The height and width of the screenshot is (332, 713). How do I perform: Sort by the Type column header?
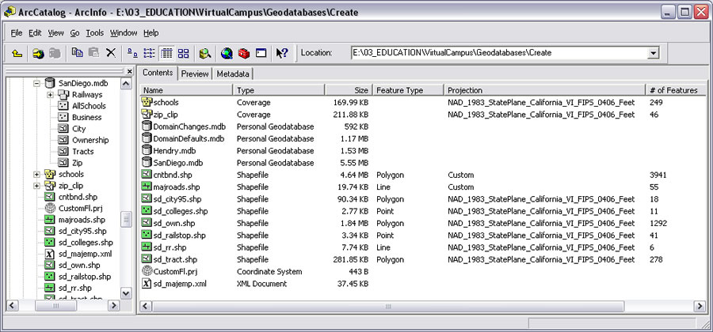click(279, 90)
